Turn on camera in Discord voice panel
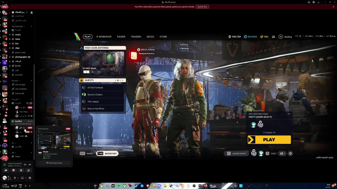This screenshot has width=337, height=189. point(6,170)
